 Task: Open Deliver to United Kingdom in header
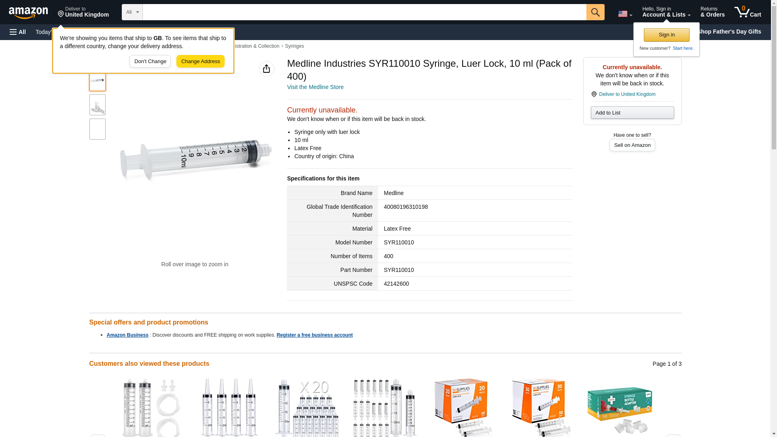pos(83,12)
